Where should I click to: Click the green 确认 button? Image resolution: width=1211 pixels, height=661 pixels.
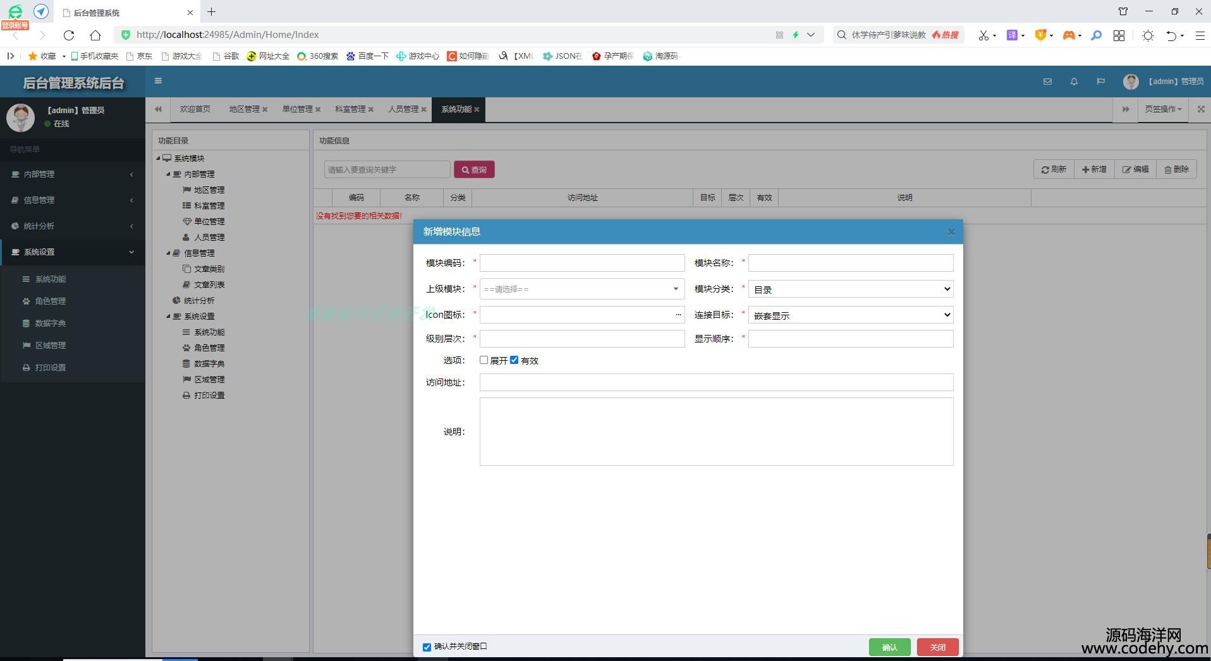[889, 647]
